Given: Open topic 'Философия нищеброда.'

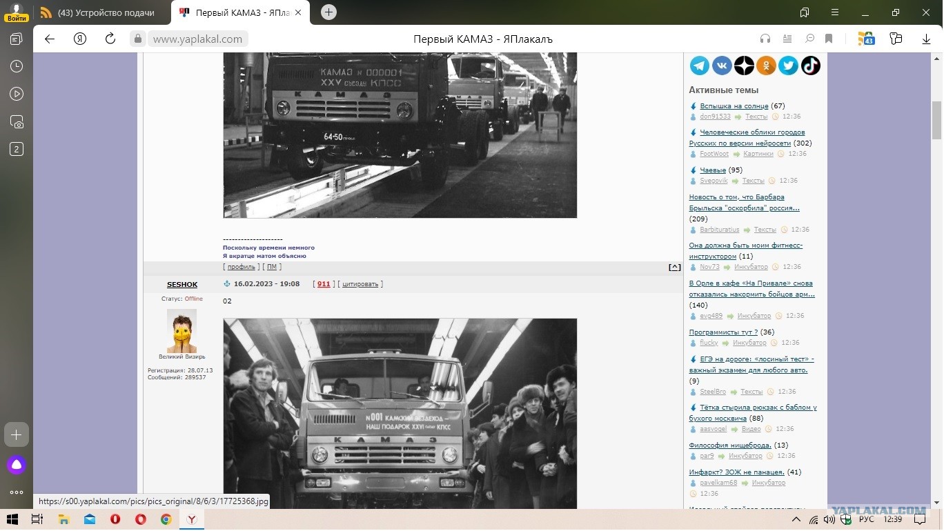Looking at the screenshot, I should tap(730, 445).
